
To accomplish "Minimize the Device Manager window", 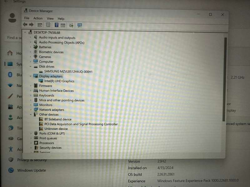I will coord(198,14).
